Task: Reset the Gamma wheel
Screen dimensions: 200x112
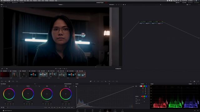Action: point(36,86)
